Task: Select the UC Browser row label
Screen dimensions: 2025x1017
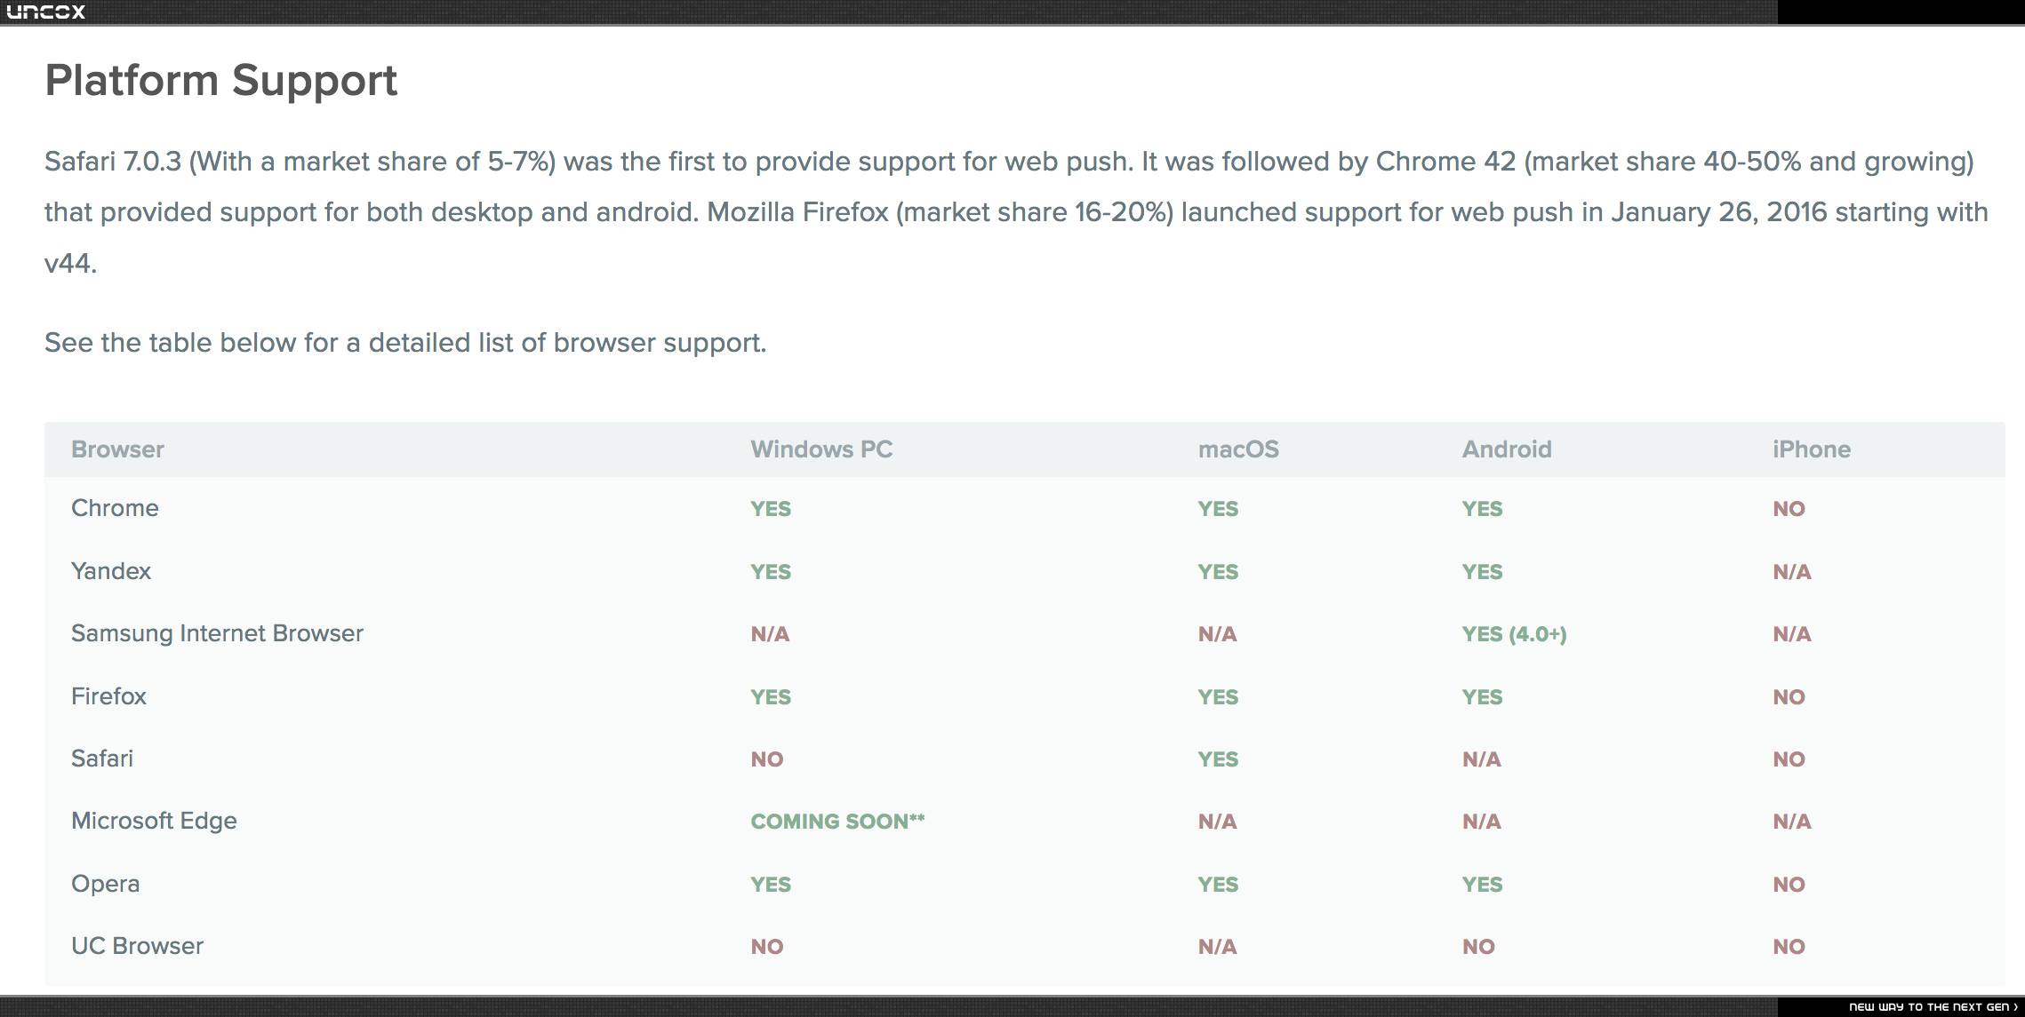Action: pos(137,946)
